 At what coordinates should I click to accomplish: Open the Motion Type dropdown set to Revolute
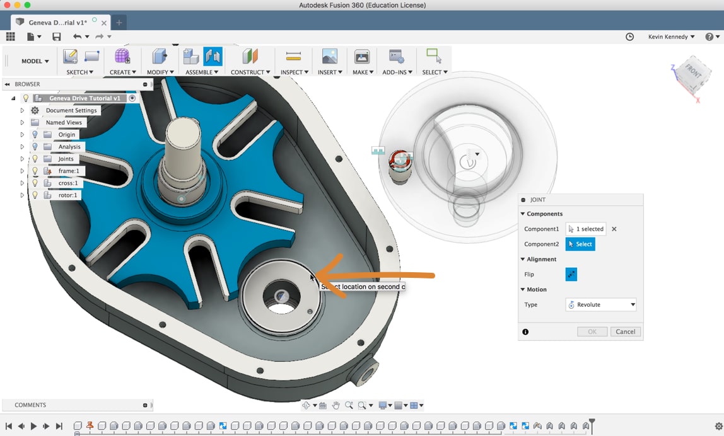coord(600,304)
